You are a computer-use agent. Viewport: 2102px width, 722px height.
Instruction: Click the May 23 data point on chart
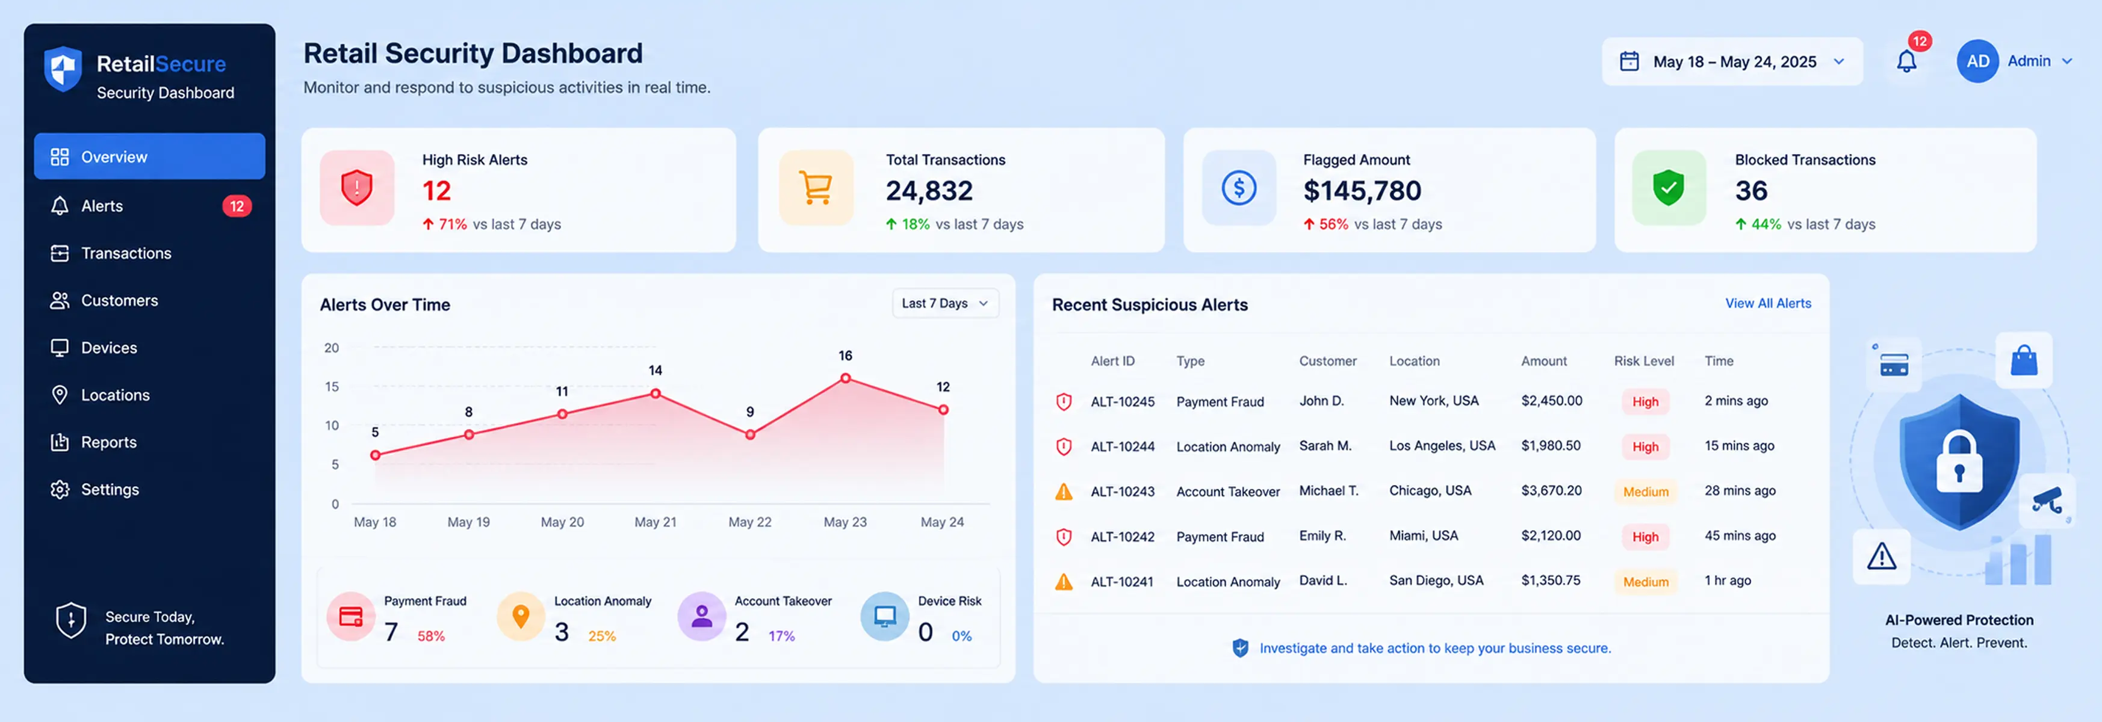[845, 378]
